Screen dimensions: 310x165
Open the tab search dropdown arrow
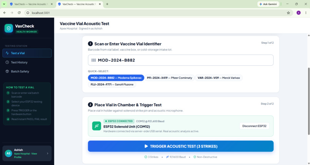click(4, 4)
